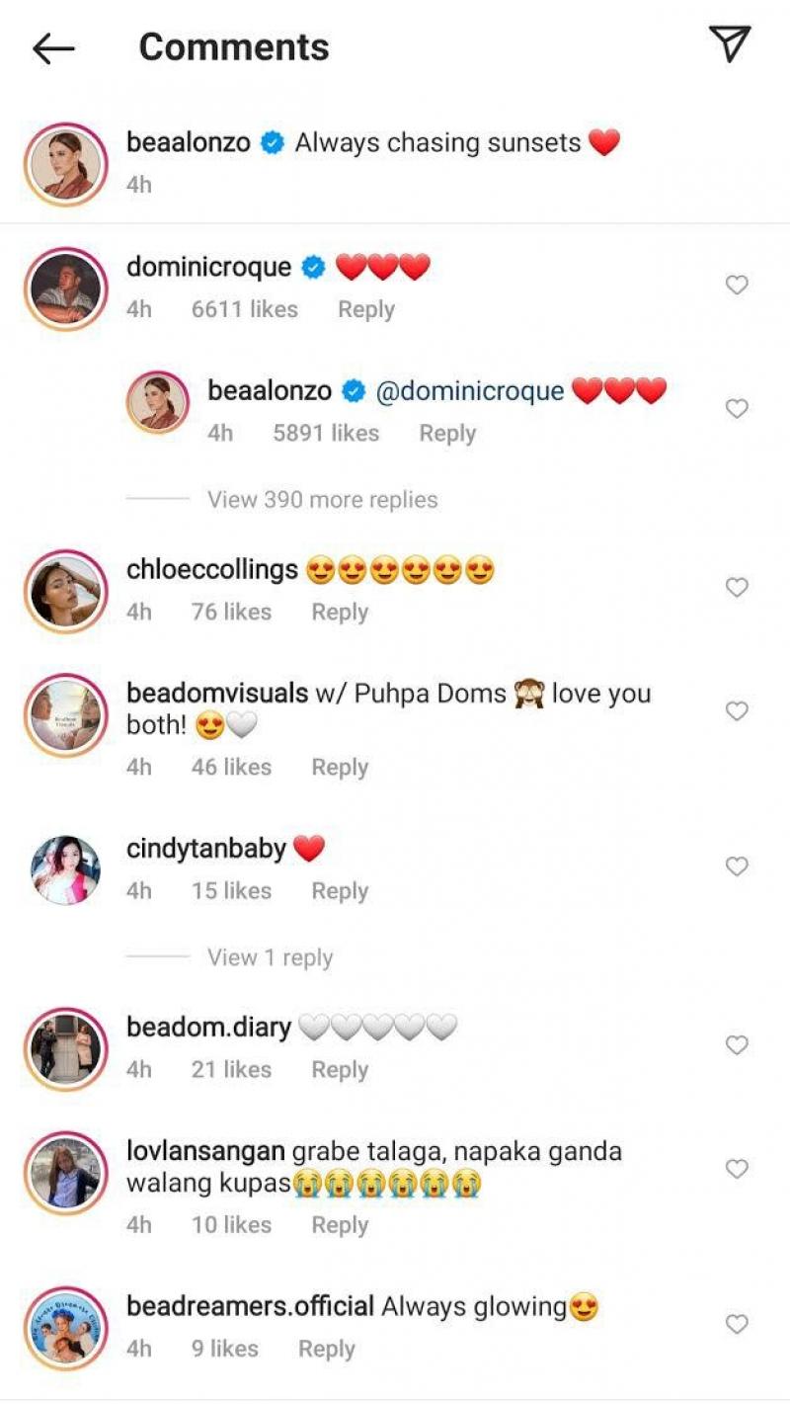Tap heart beside beadom.diary comment
This screenshot has height=1404, width=790.
pyautogui.click(x=737, y=1045)
